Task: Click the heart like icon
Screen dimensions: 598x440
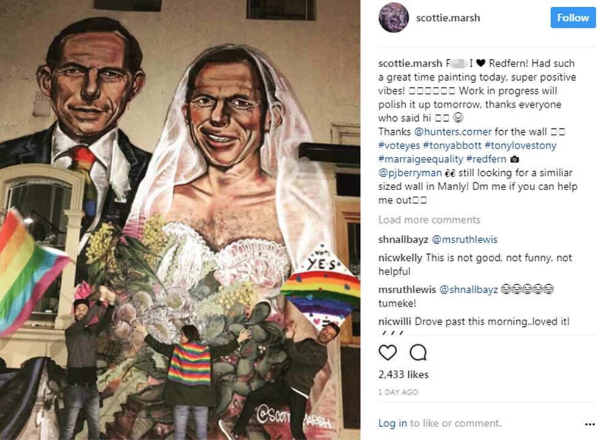Action: click(x=387, y=352)
